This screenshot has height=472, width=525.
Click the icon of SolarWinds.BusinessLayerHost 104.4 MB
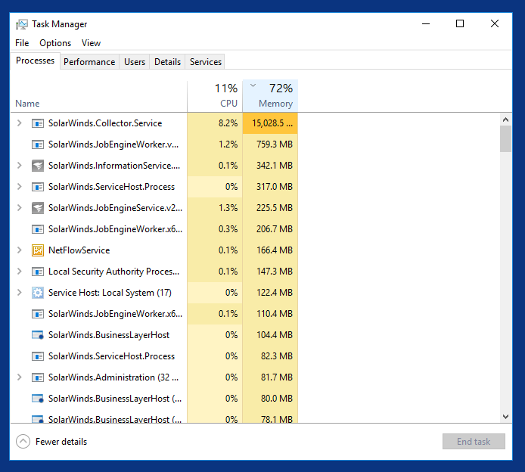[x=38, y=335]
